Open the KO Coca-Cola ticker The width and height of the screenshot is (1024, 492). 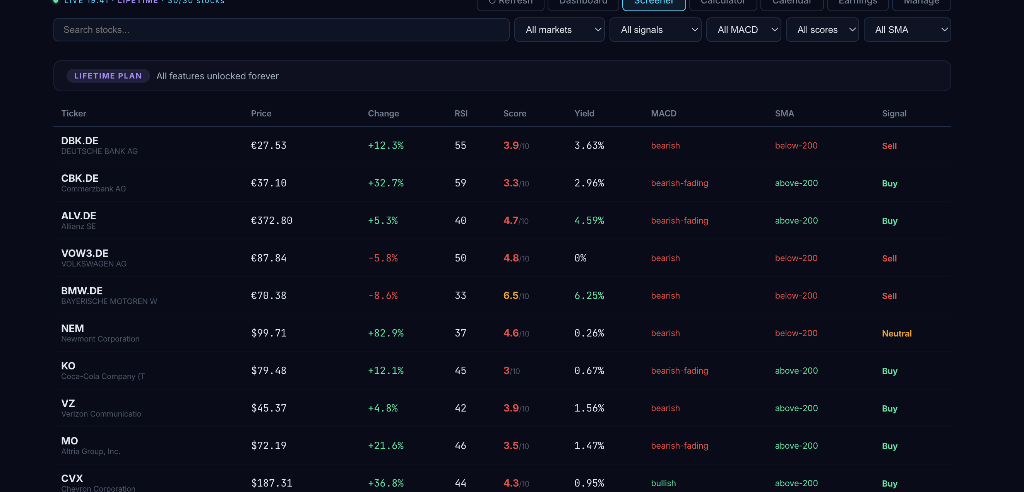(68, 366)
